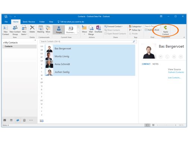188x141 pixels.
Task: Click the Mail Merge icon
Action: (91, 30)
